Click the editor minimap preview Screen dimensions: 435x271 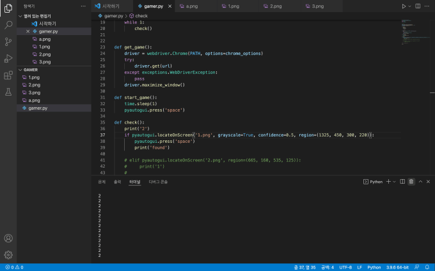[415, 32]
